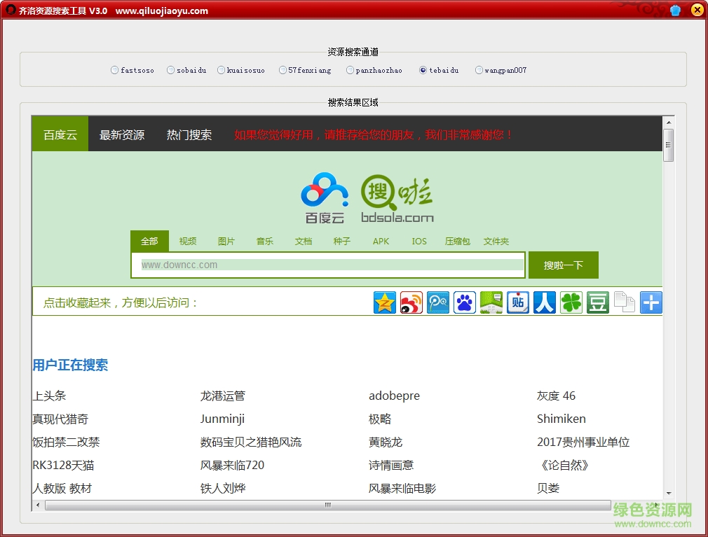Viewport: 708px width, 537px height.
Task: Share to Douban
Action: [597, 302]
